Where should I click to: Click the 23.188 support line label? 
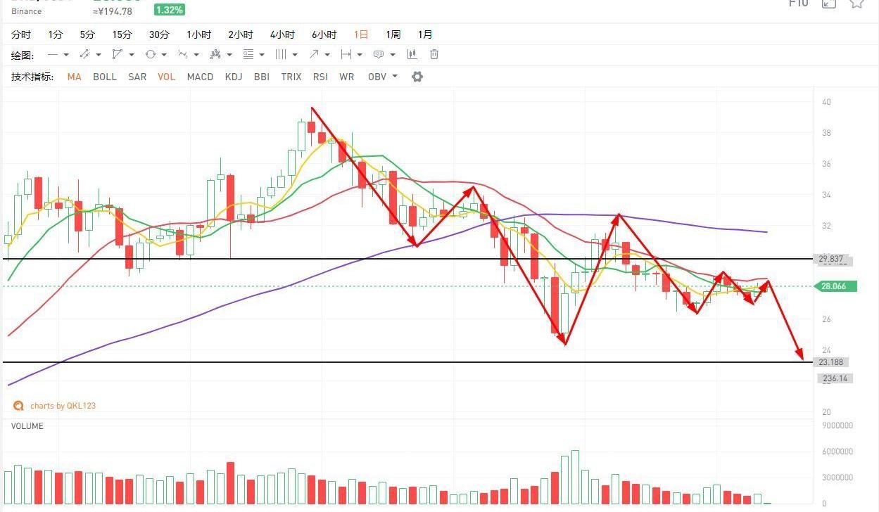pos(832,362)
